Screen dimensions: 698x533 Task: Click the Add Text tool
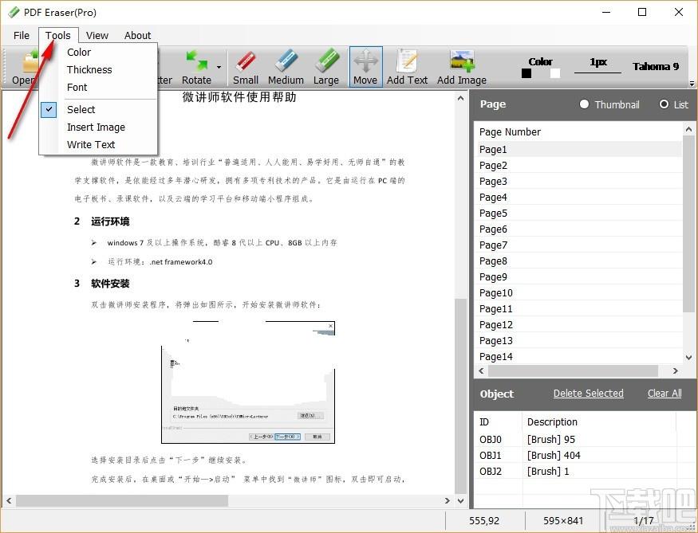[407, 67]
